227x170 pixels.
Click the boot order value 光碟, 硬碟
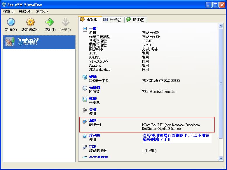click(150, 49)
